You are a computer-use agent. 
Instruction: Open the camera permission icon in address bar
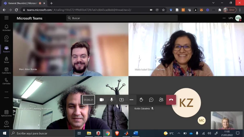151,10
